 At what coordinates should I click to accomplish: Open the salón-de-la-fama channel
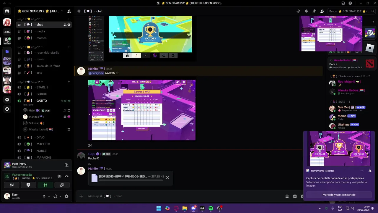pos(43,66)
